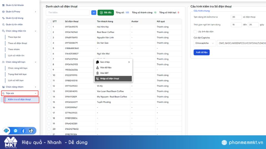Open the support headset icon
This screenshot has width=266, height=149.
7,131
